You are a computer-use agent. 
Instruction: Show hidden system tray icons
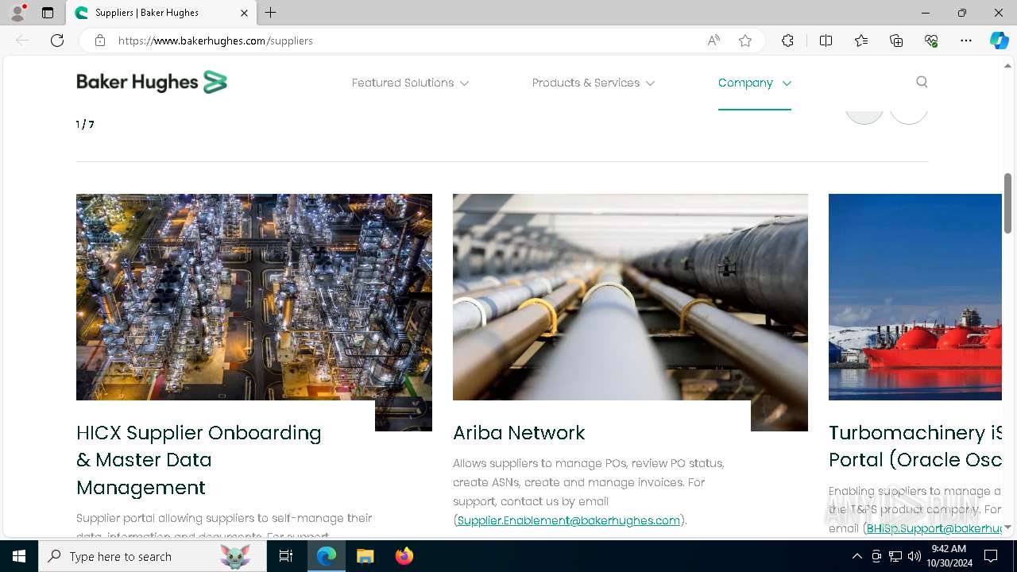pos(857,556)
